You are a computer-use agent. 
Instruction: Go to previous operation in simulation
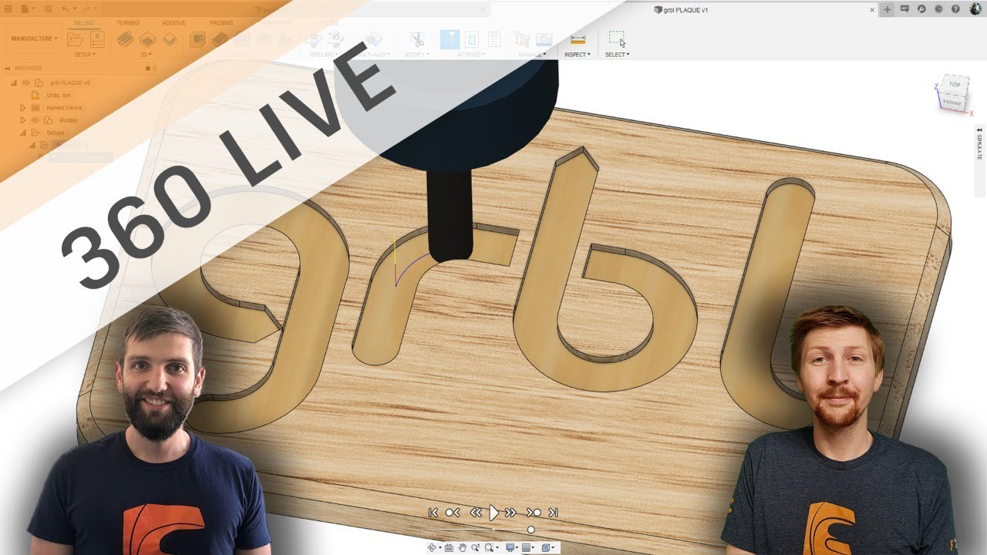pos(453,513)
